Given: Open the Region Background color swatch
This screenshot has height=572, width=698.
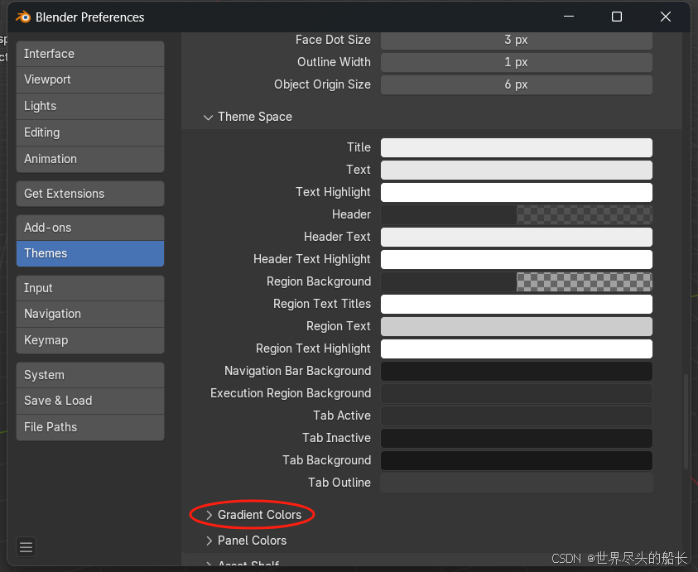Looking at the screenshot, I should tap(517, 281).
